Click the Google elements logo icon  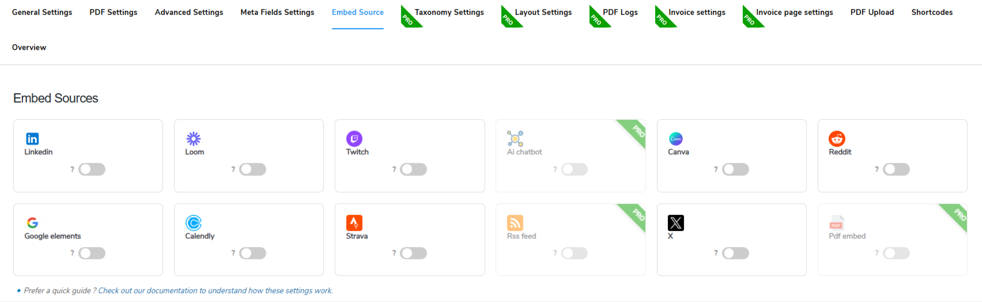click(x=32, y=223)
